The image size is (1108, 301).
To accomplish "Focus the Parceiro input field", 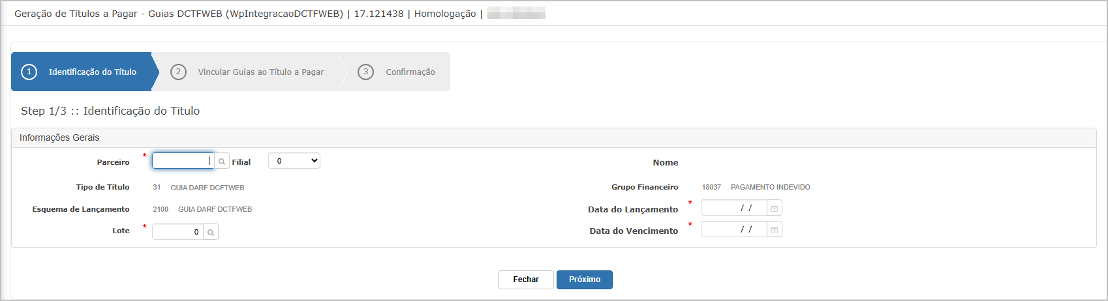I will pos(182,161).
